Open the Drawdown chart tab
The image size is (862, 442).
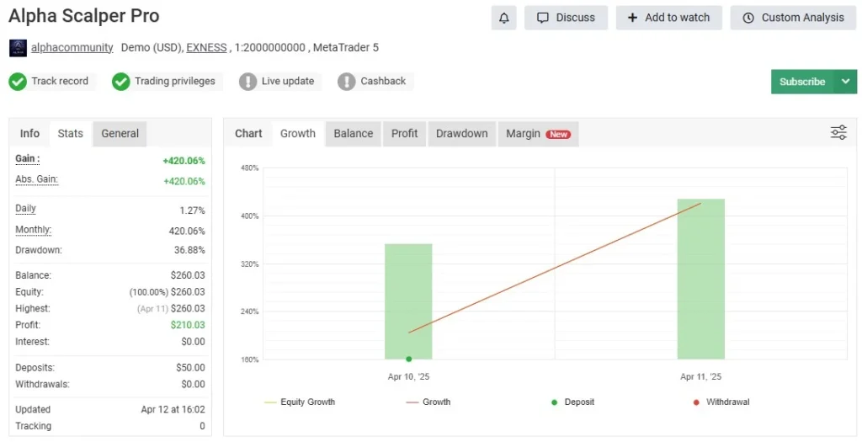(x=462, y=134)
